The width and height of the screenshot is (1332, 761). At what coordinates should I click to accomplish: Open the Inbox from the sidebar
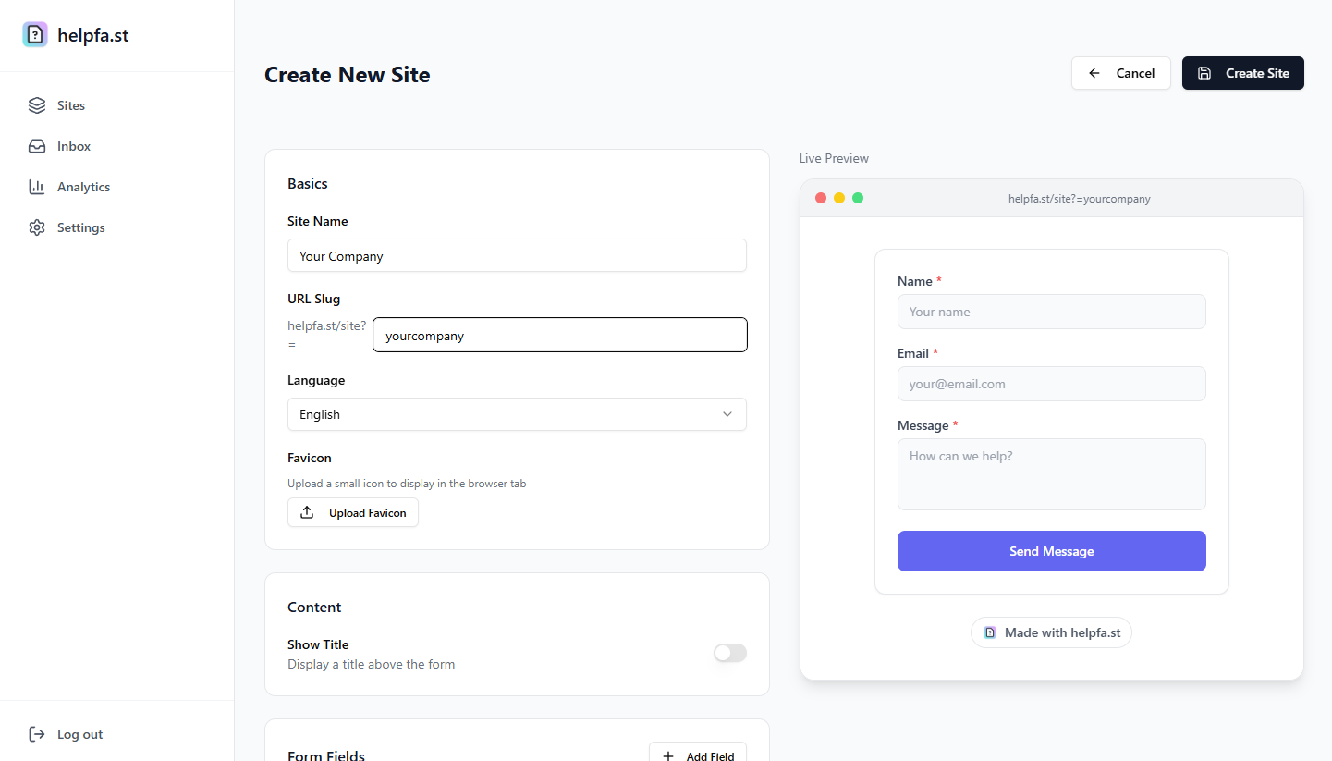point(72,145)
